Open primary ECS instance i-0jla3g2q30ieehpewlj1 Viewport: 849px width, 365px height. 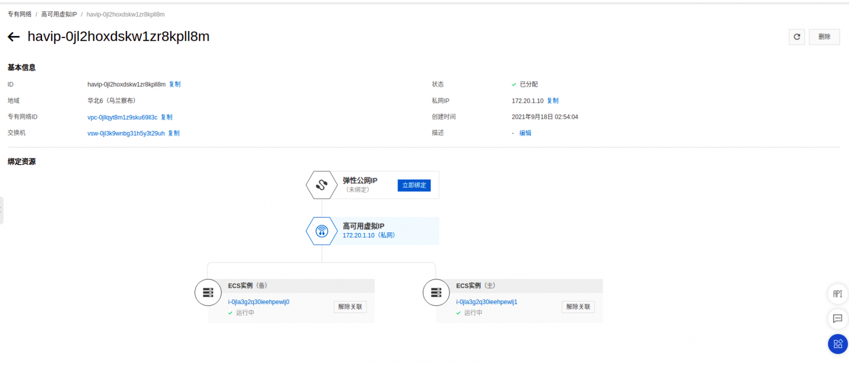486,301
